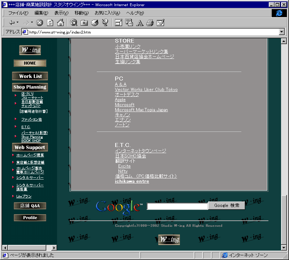Print the page with the printer icon
Viewport: 289px width, 260px height.
point(150,23)
